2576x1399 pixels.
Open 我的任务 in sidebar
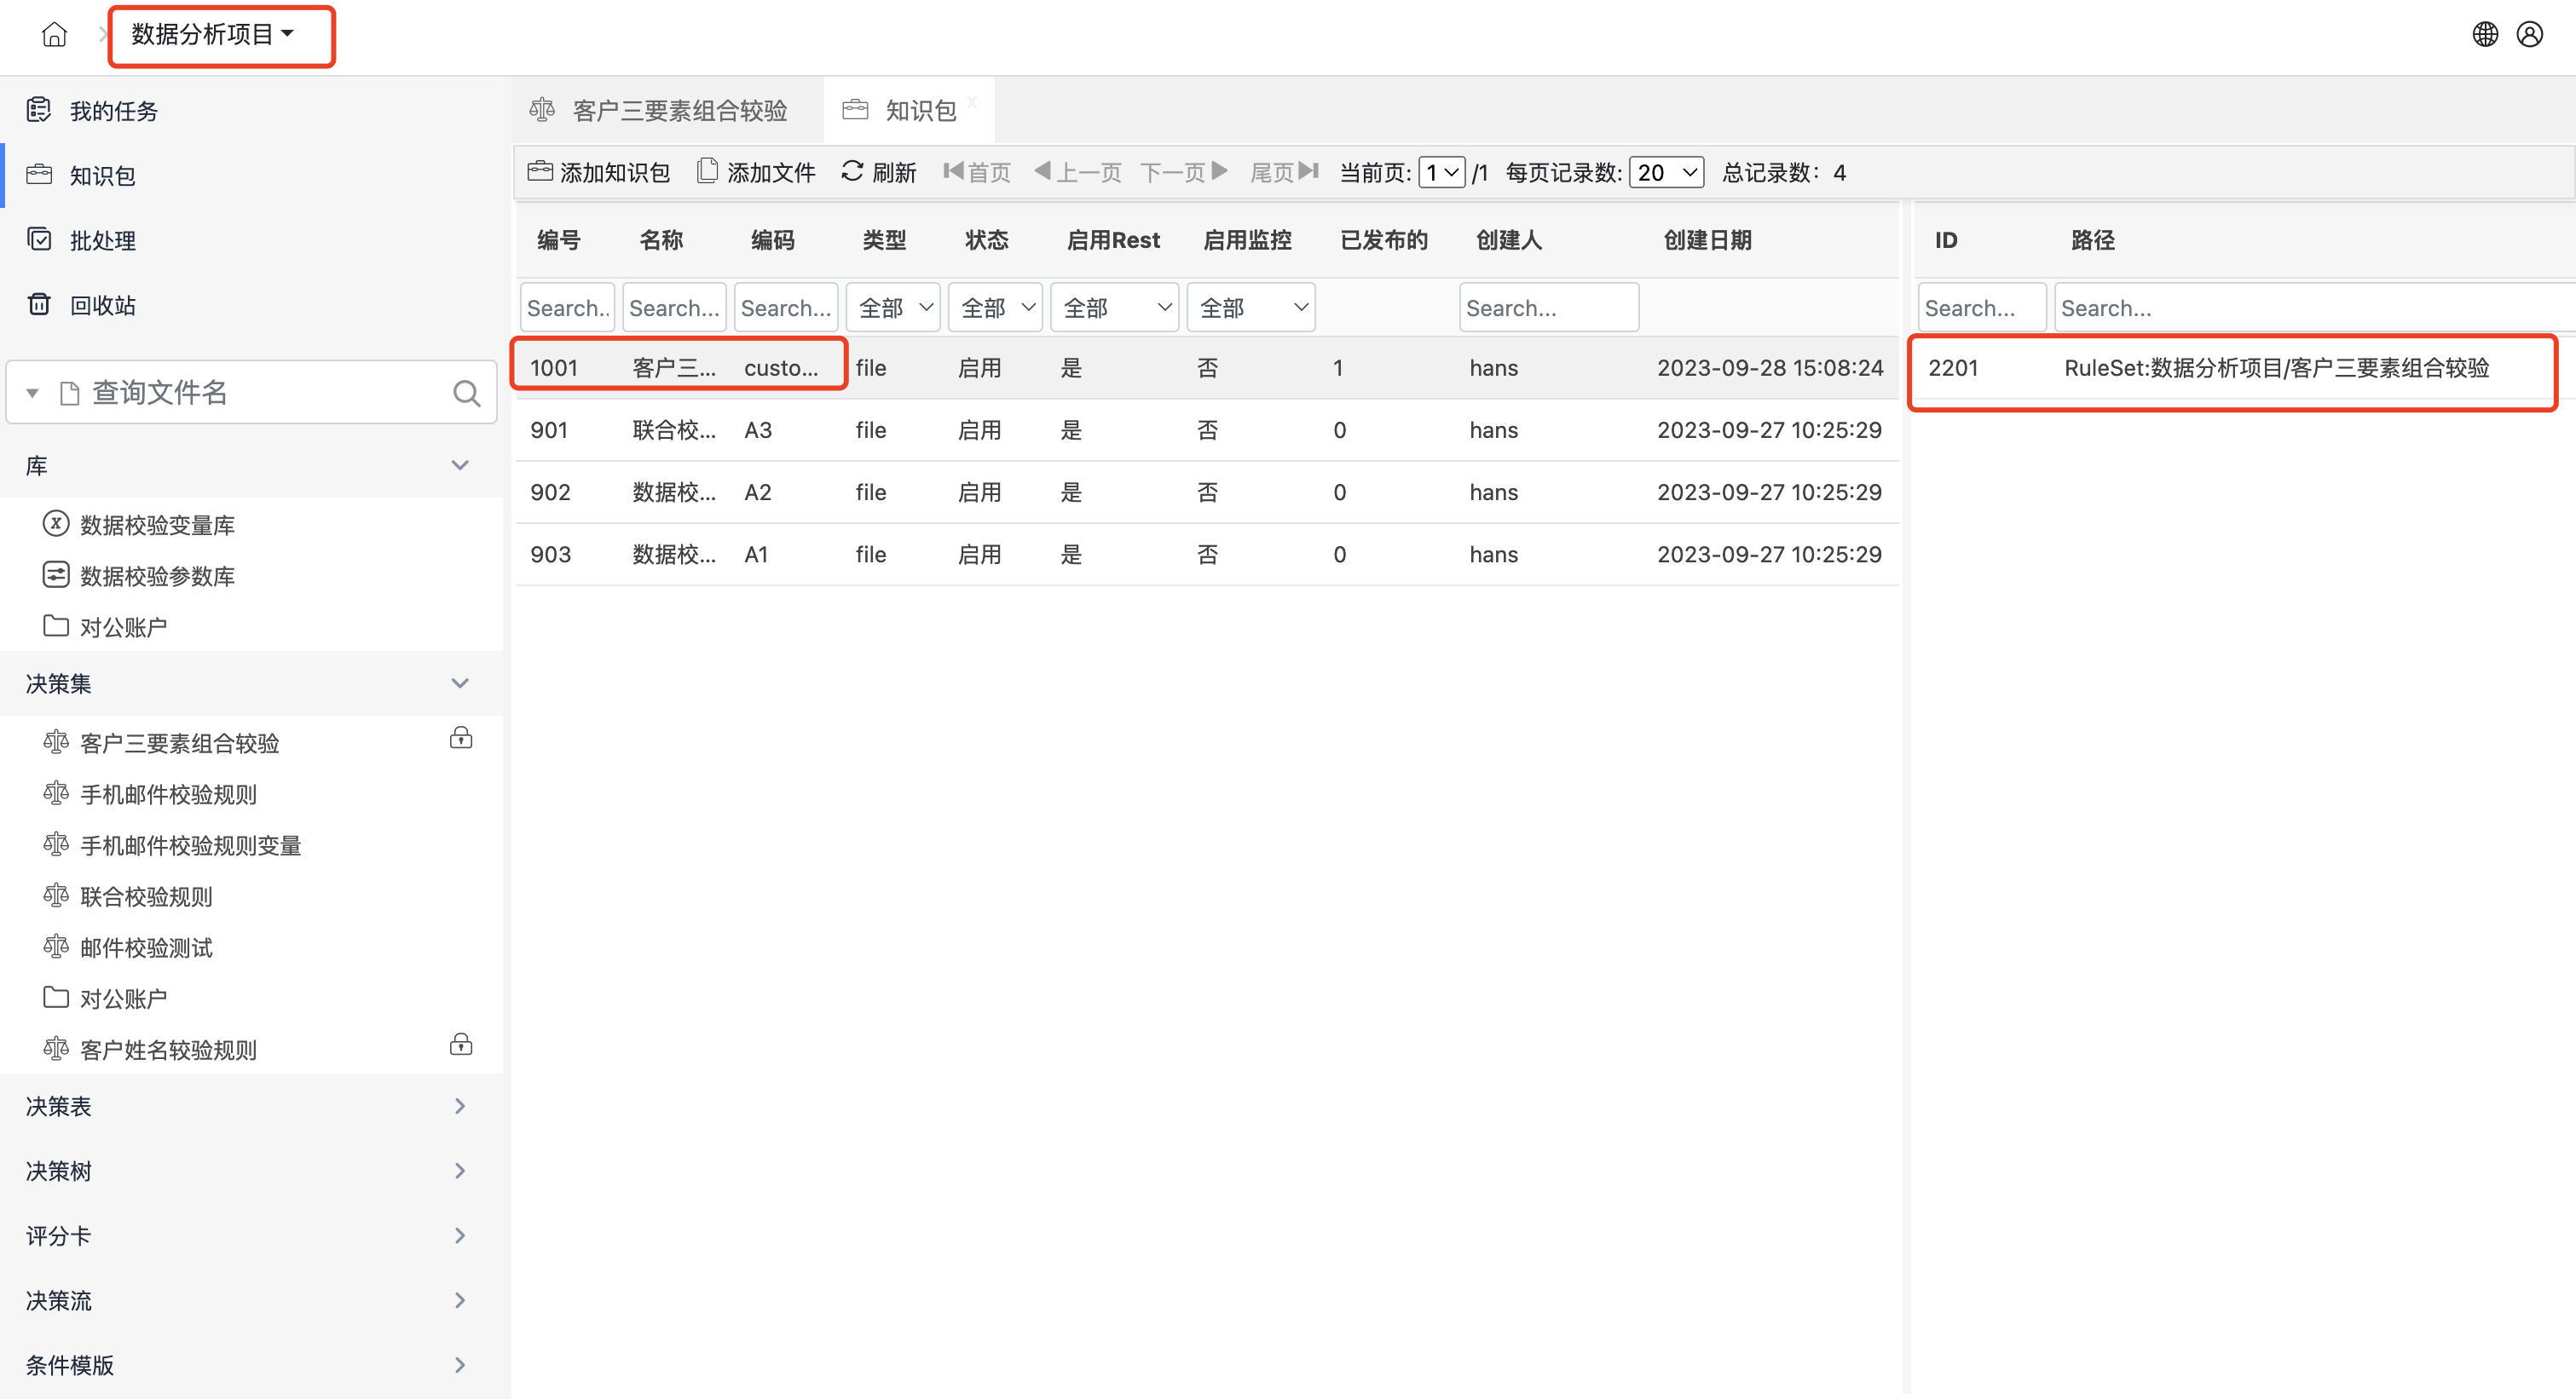coord(113,111)
